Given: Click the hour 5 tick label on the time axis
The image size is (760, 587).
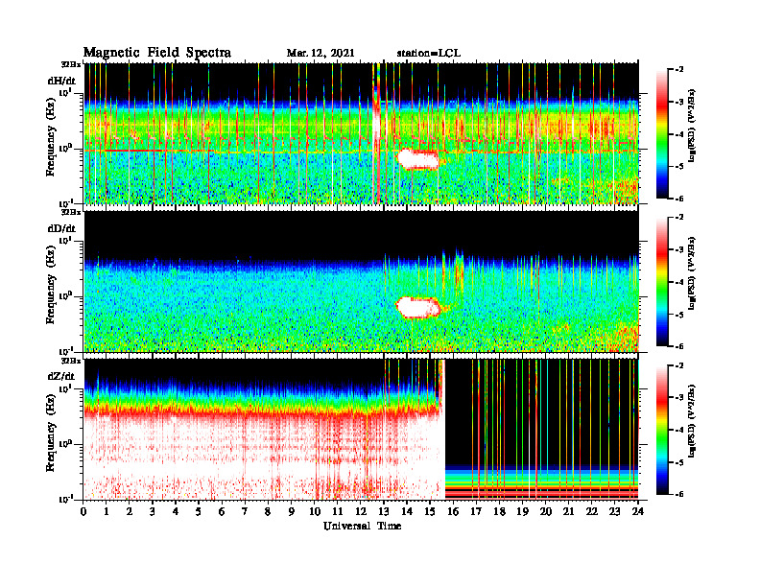Looking at the screenshot, I should (199, 511).
